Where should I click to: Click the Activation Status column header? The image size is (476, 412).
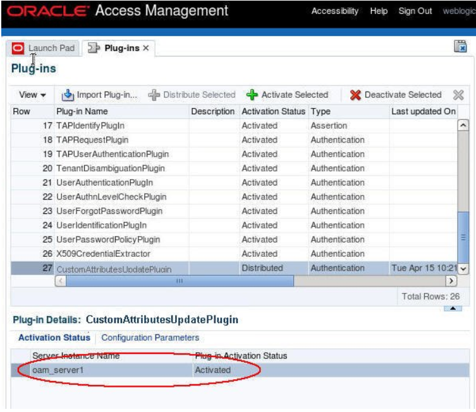click(x=273, y=112)
